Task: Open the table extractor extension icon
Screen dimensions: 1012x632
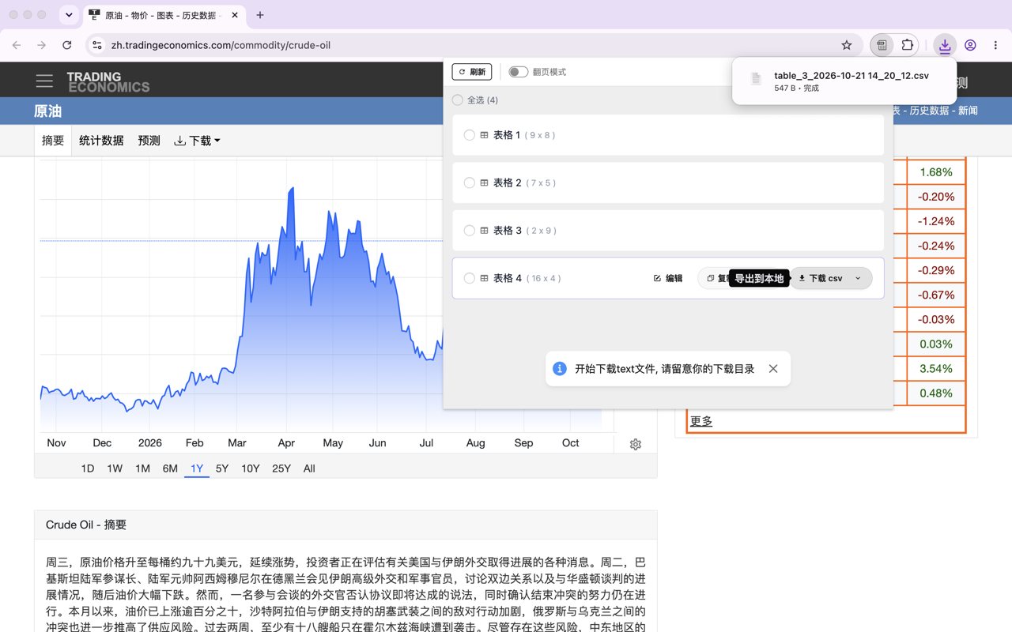Action: coord(882,45)
